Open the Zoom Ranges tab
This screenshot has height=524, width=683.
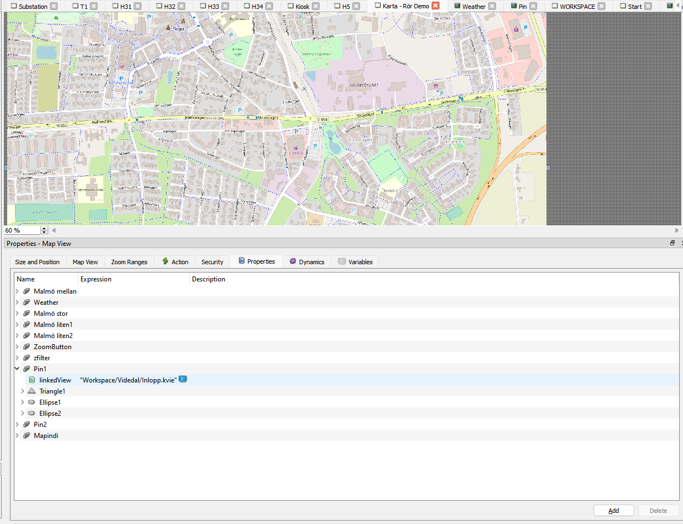click(129, 262)
